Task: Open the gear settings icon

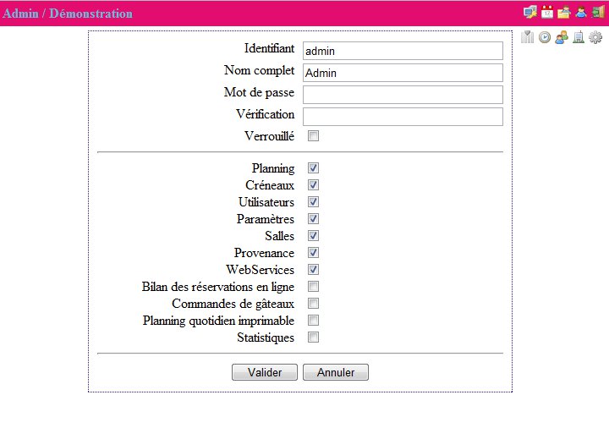Action: tap(595, 37)
